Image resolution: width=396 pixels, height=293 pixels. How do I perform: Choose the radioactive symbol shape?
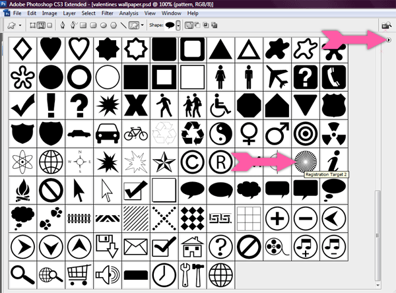tap(334, 133)
